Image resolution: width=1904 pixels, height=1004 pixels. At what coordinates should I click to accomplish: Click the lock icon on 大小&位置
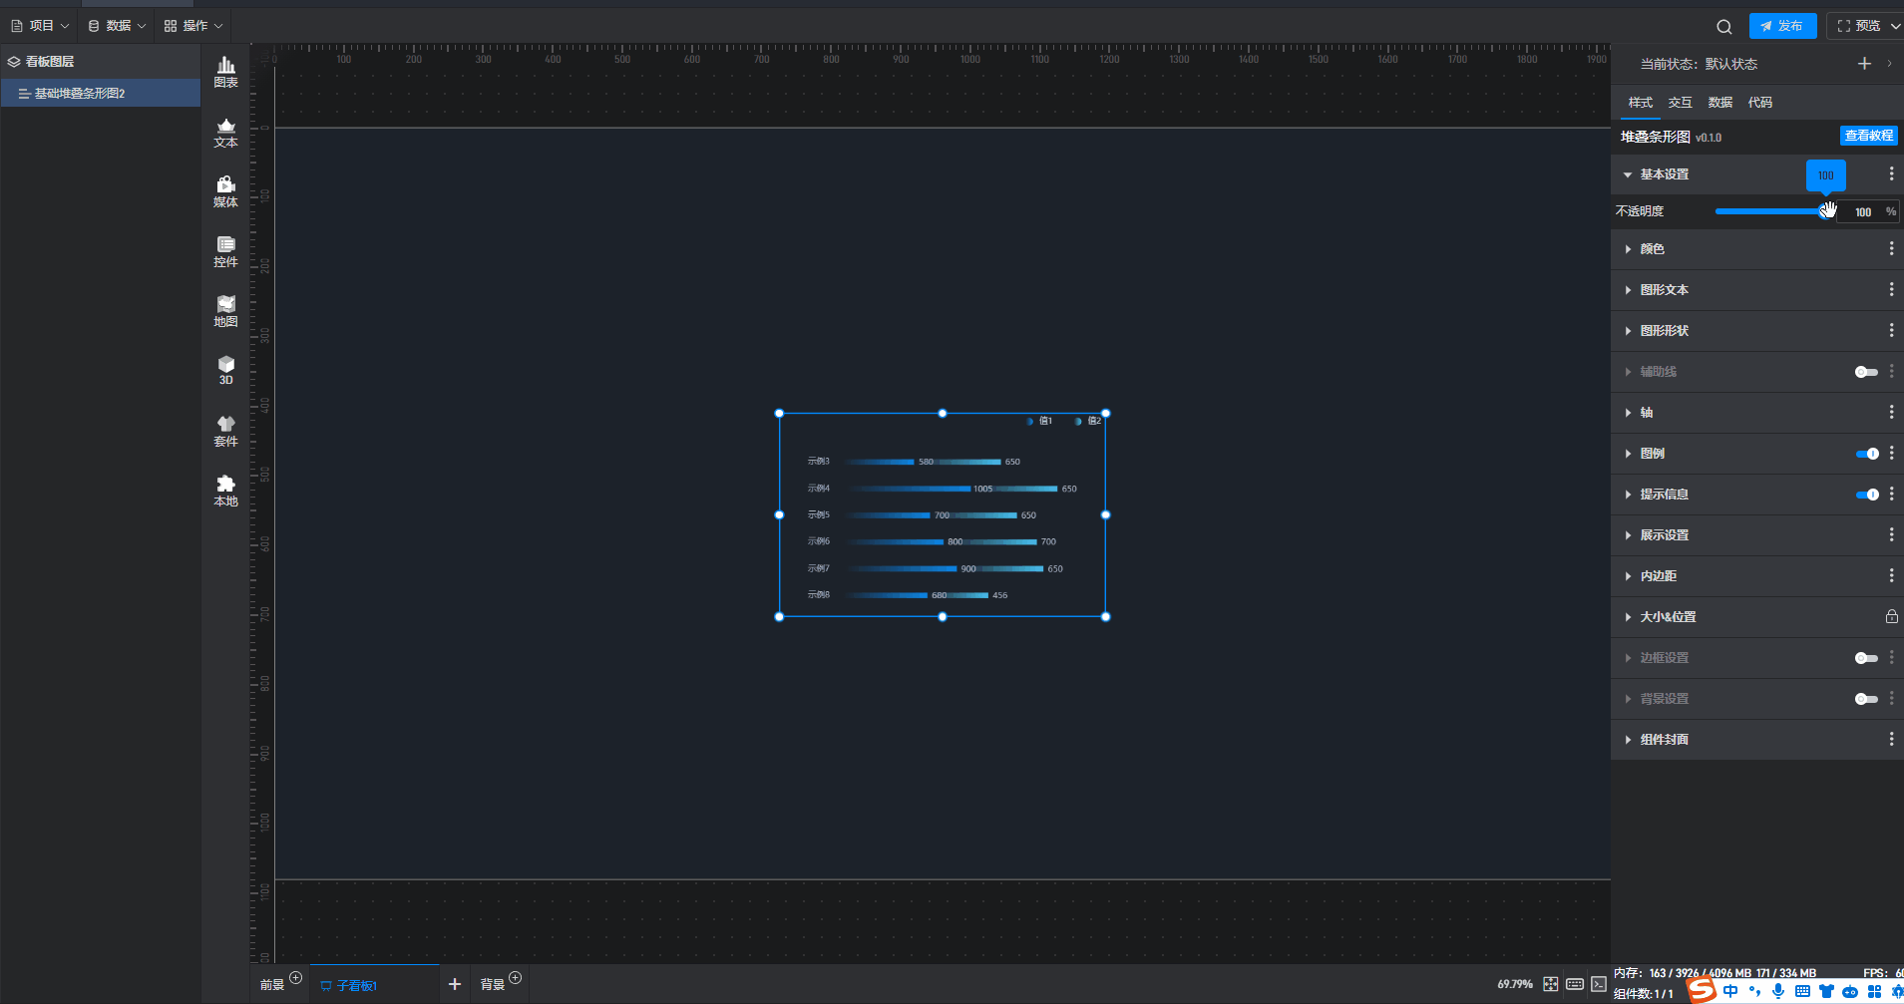click(x=1891, y=617)
